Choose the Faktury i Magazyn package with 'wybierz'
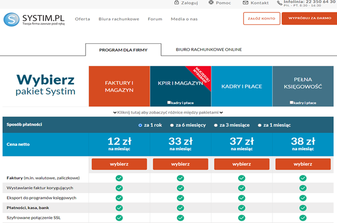The image size is (337, 223). (119, 164)
